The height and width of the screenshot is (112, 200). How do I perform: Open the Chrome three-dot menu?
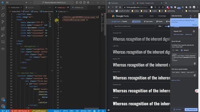point(198,7)
